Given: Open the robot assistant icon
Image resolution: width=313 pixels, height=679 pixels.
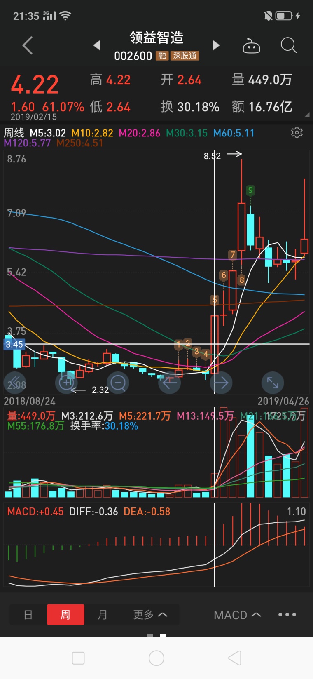Looking at the screenshot, I should [251, 46].
